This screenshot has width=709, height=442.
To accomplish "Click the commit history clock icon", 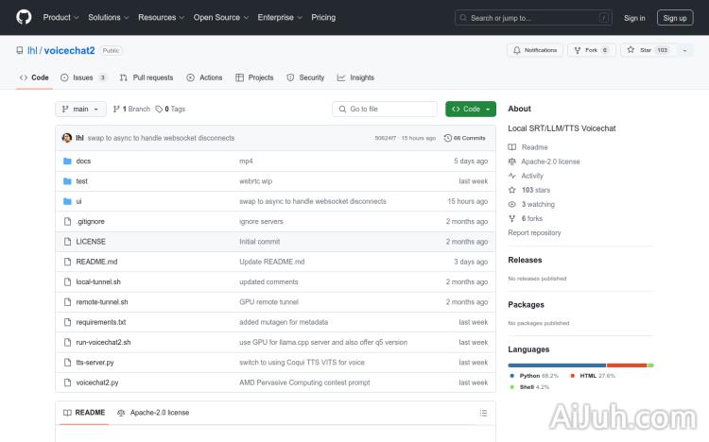I will 448,138.
